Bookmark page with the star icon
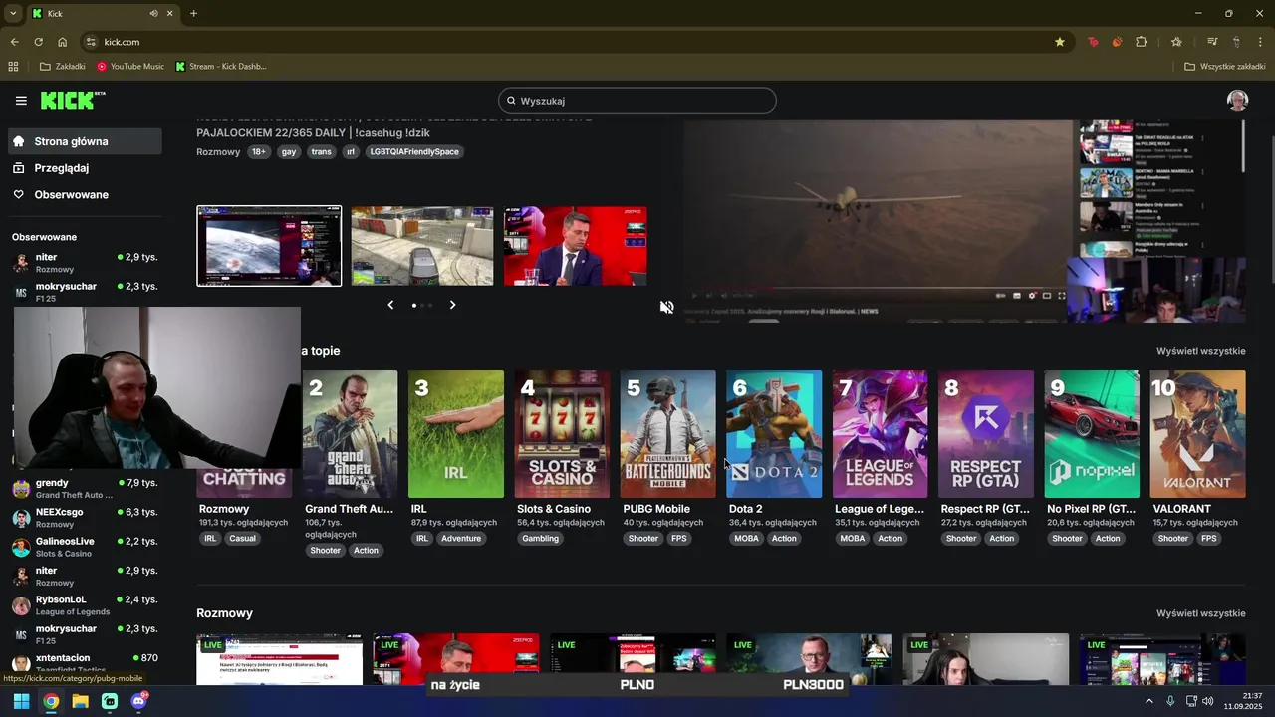 coord(1060,42)
